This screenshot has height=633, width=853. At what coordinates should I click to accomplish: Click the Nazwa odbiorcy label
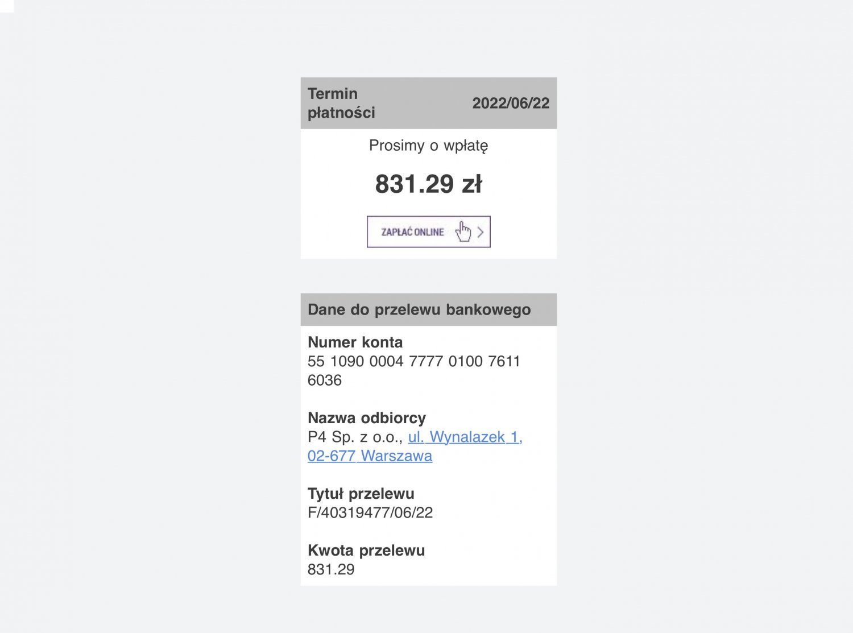pyautogui.click(x=367, y=418)
